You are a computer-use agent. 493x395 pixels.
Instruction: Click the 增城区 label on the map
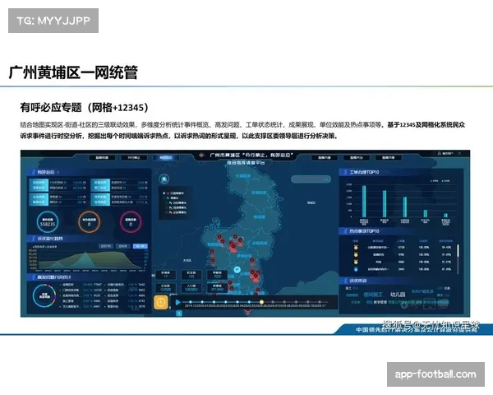click(x=311, y=203)
